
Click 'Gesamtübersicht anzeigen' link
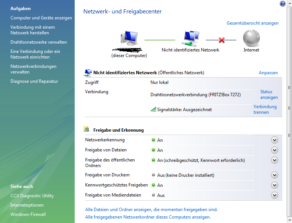tap(252, 23)
